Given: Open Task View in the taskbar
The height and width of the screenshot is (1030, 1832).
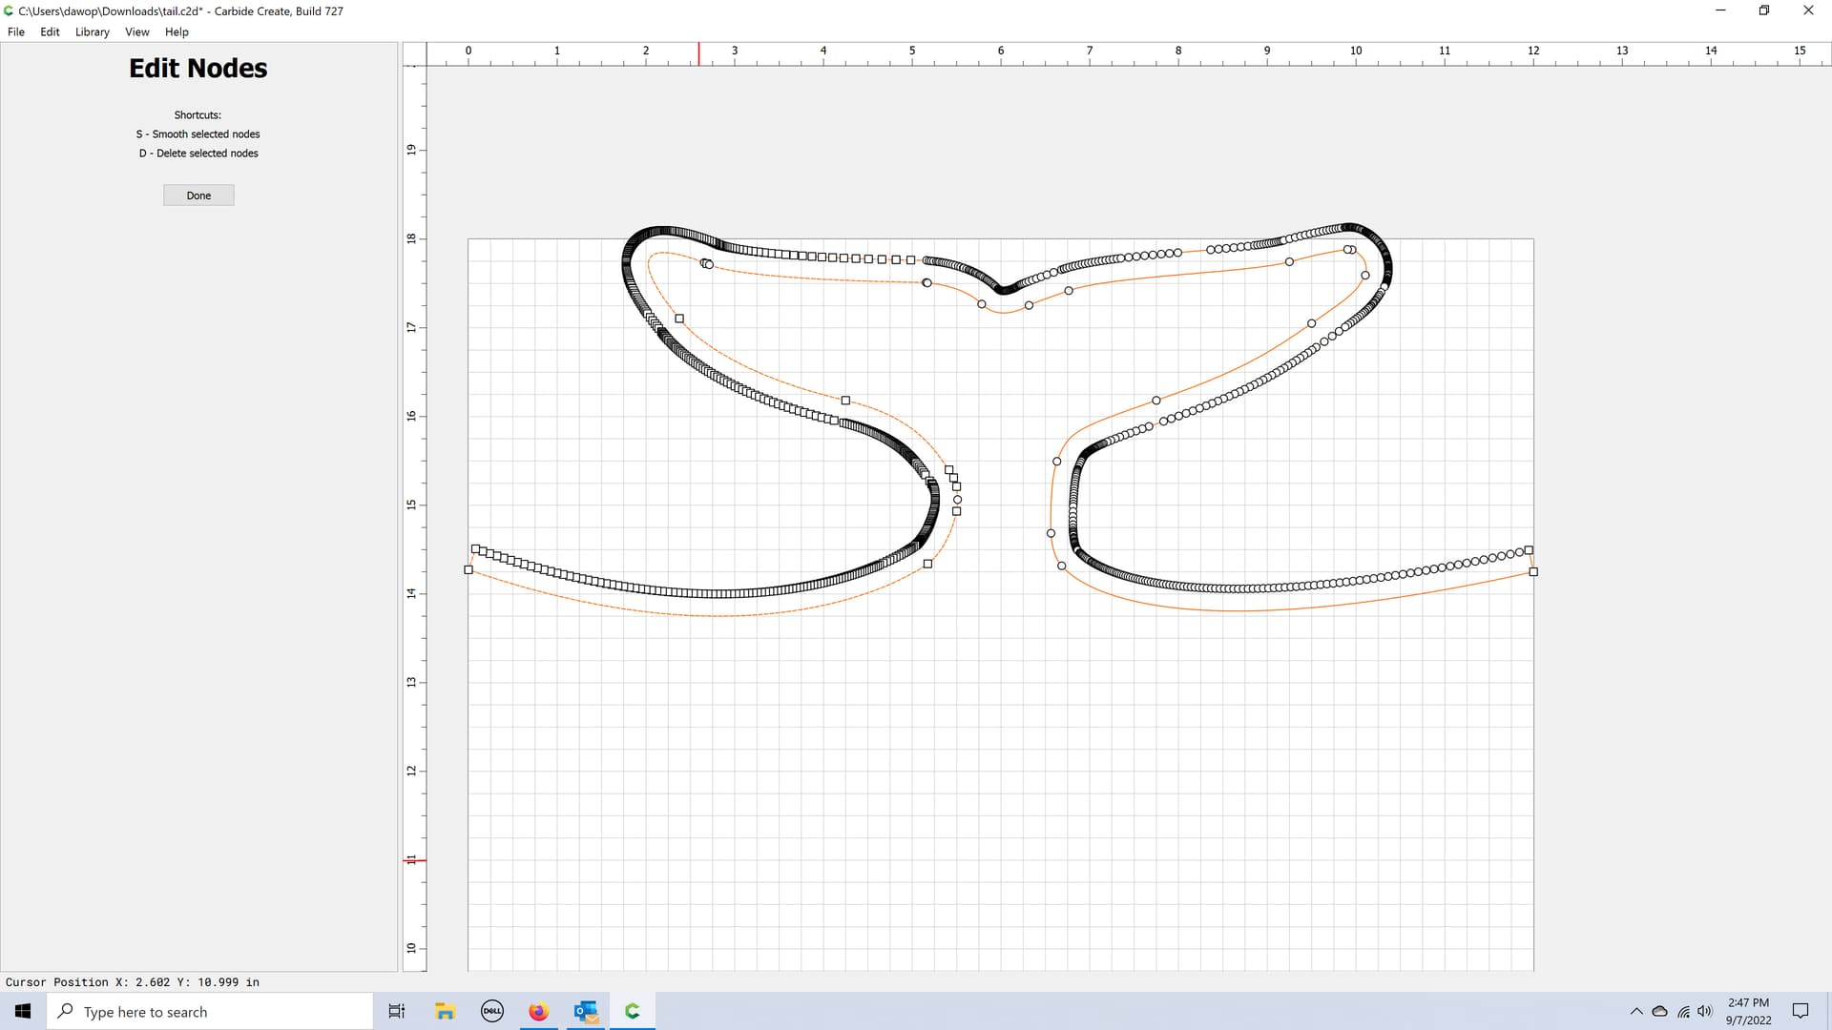Looking at the screenshot, I should 397,1011.
